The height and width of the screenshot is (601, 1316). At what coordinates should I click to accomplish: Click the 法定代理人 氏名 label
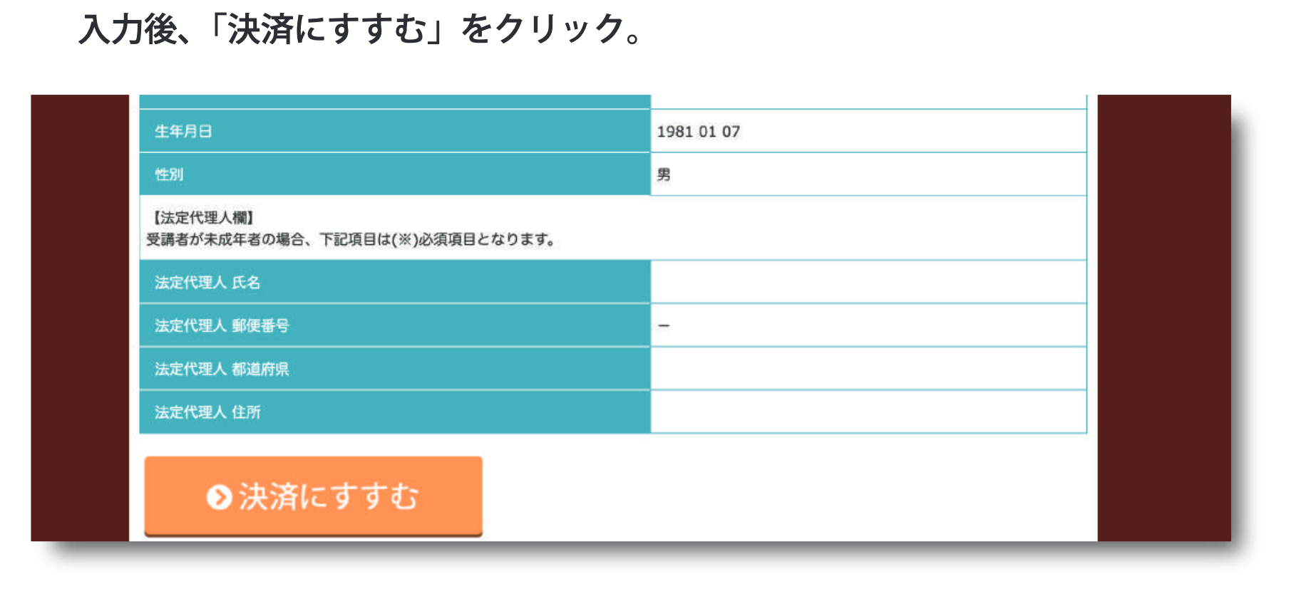click(x=207, y=283)
